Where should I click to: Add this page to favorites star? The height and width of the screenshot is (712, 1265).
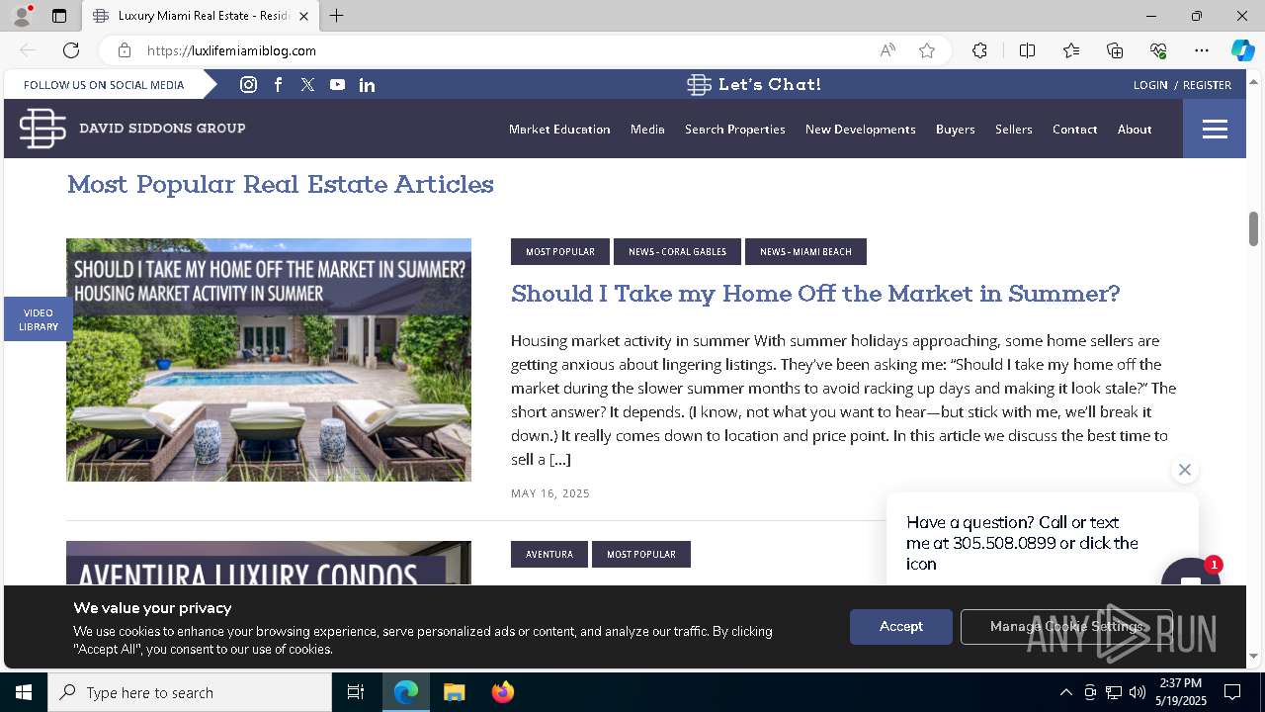click(927, 50)
